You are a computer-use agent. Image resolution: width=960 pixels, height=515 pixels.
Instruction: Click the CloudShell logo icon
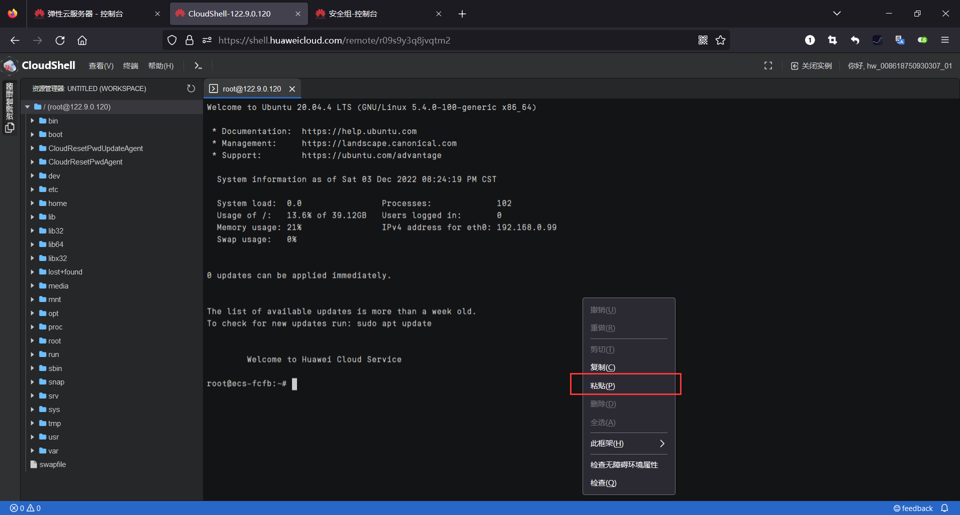coord(10,65)
